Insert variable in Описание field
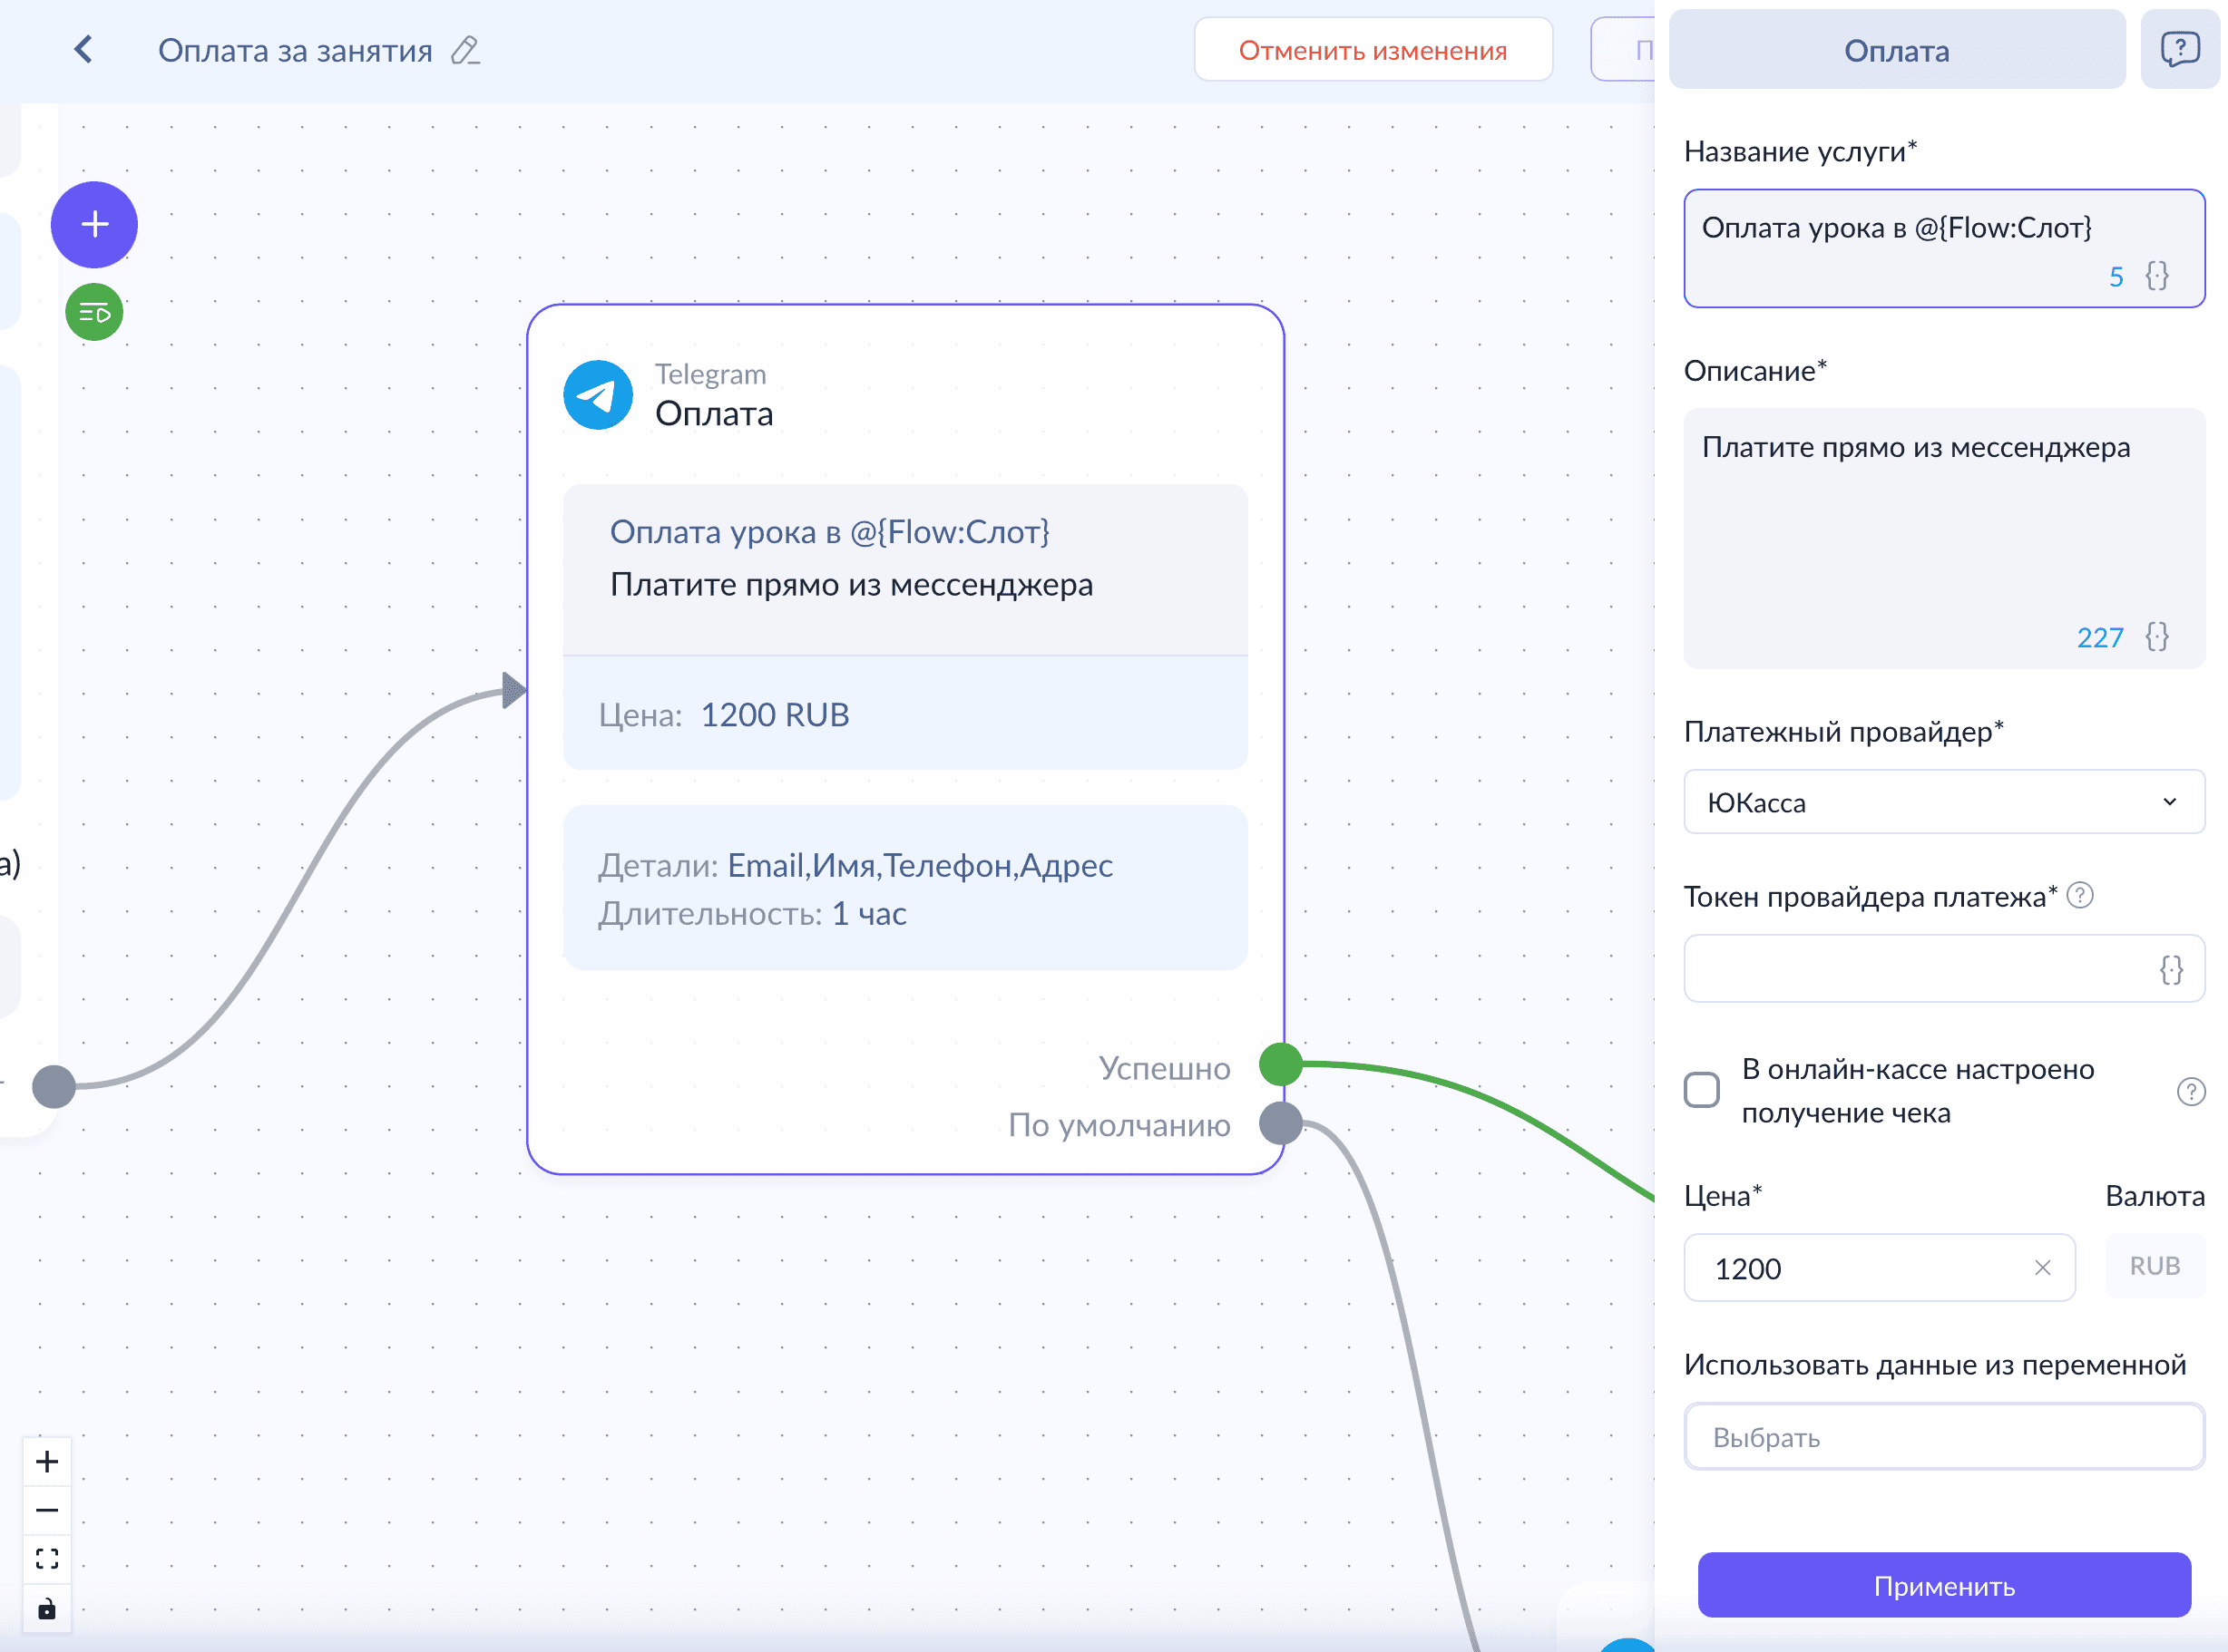Image resolution: width=2228 pixels, height=1652 pixels. click(x=2157, y=637)
